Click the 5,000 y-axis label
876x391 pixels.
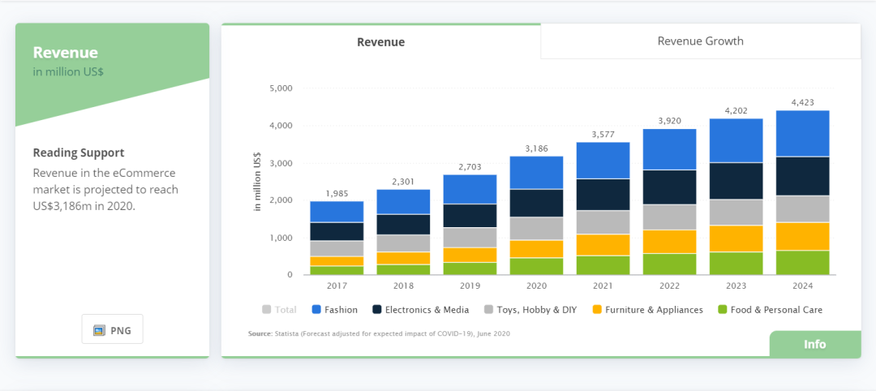pos(281,88)
